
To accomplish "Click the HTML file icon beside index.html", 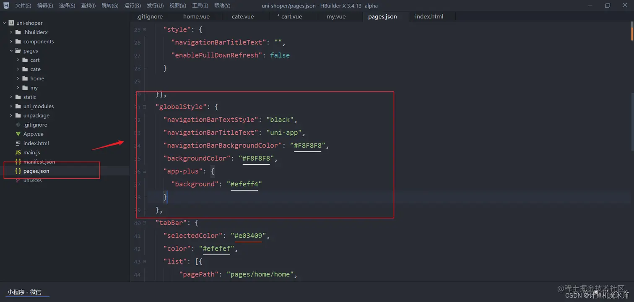I will click(18, 143).
